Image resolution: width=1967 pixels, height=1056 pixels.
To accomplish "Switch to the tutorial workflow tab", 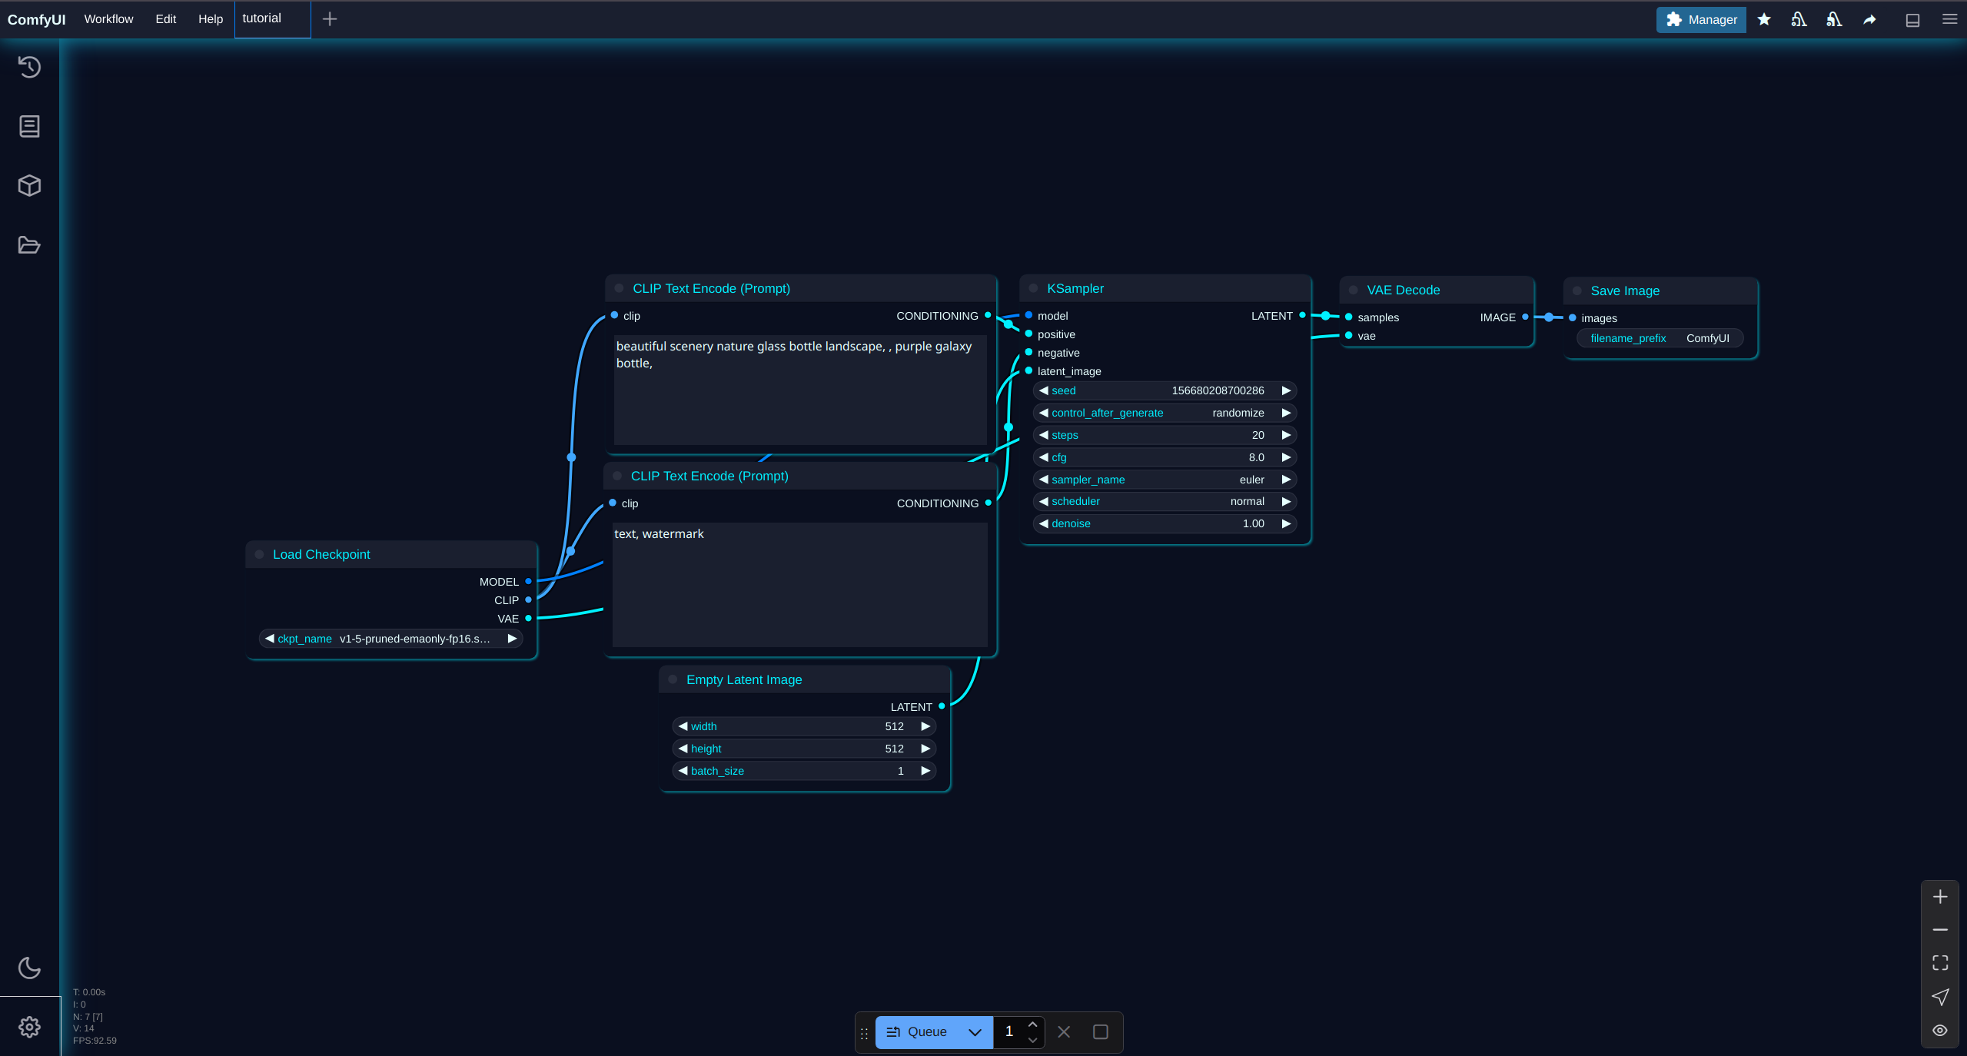I will tap(261, 19).
